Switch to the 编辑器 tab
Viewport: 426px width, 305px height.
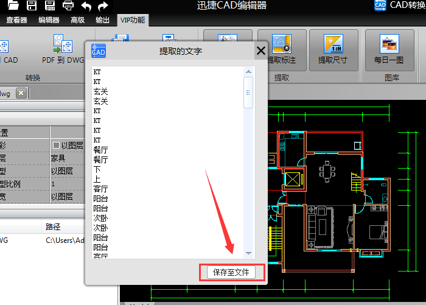(49, 20)
